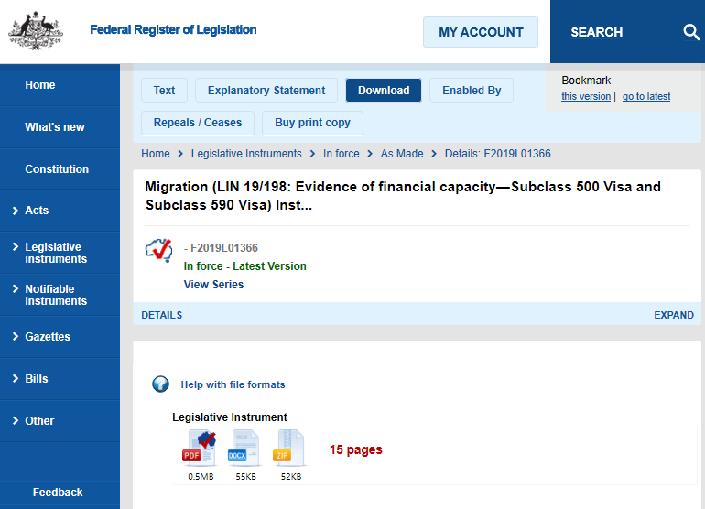
Task: Click the Australia map tick icon
Action: pyautogui.click(x=159, y=250)
